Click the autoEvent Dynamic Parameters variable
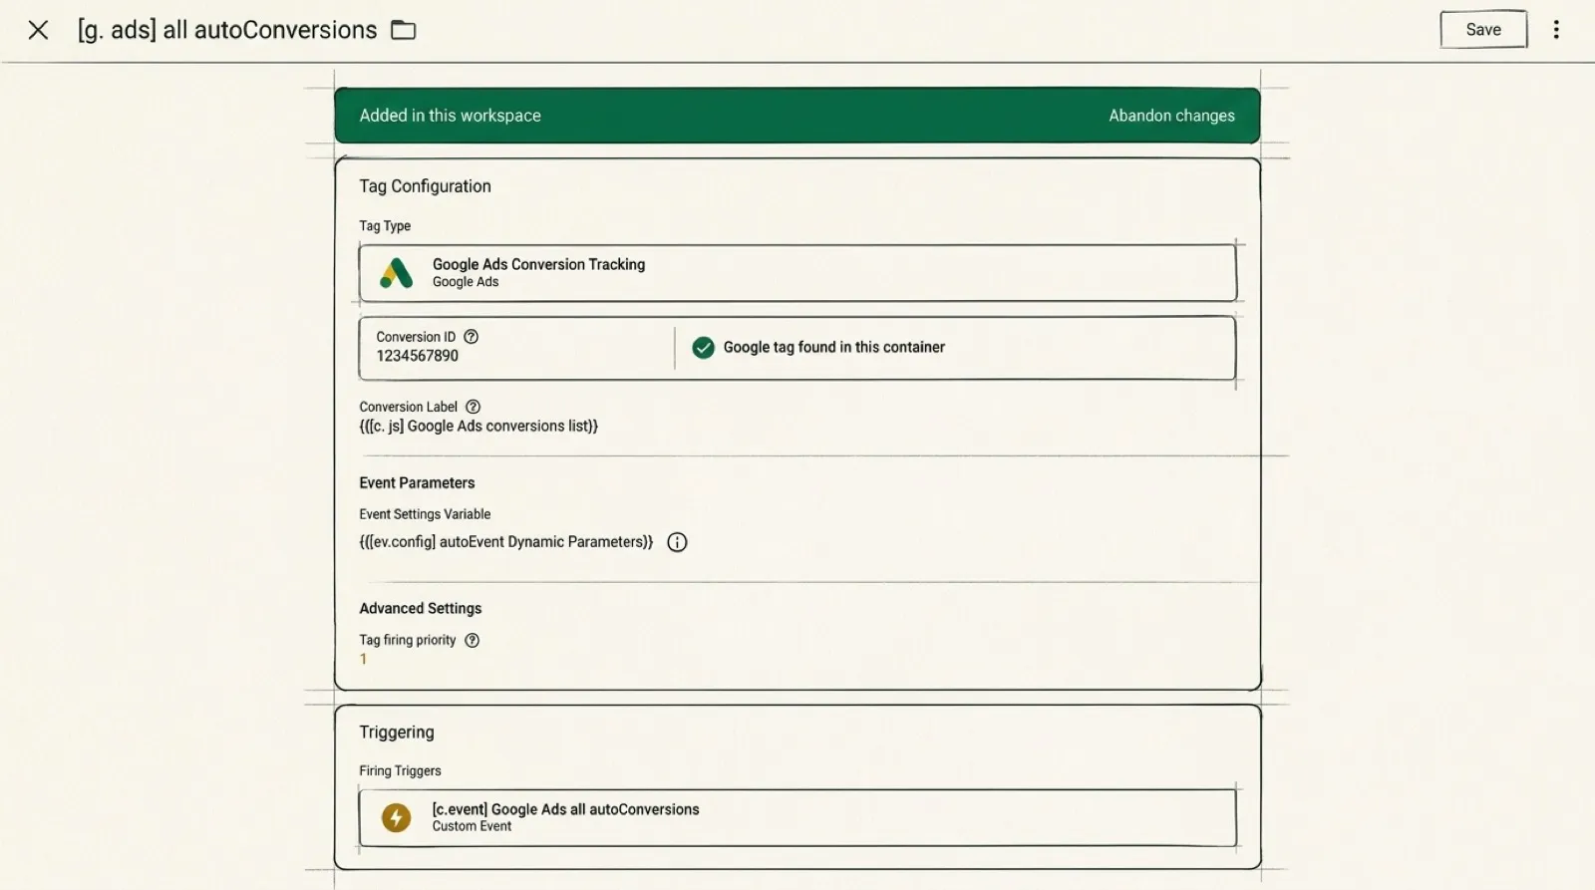Screen dimensions: 1595x890 506,542
